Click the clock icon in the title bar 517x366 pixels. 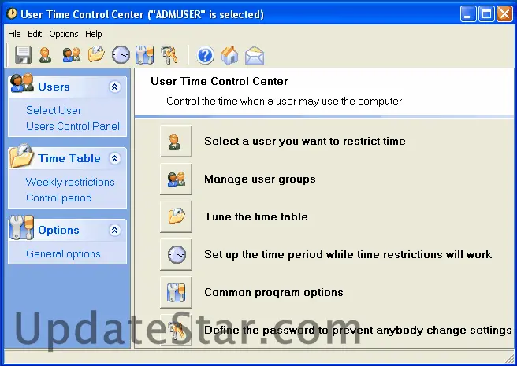coord(12,14)
